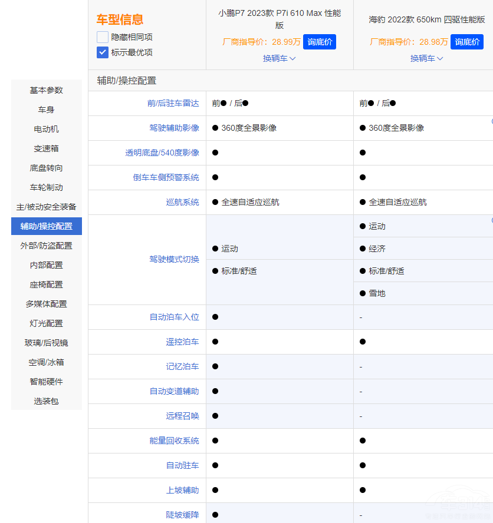Click the 巡航系统 row label link
The width and height of the screenshot is (493, 523).
(x=183, y=202)
